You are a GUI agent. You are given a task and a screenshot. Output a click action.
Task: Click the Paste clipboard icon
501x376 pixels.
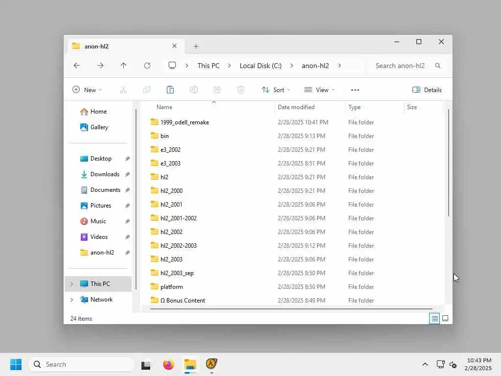point(170,90)
